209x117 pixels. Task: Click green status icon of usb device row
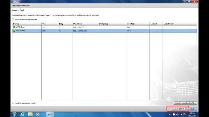[x=14, y=27]
